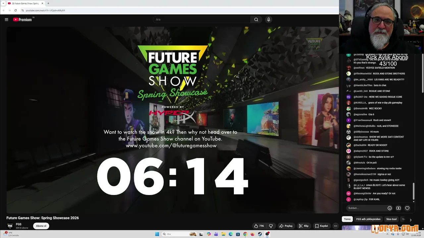
Task: Select the Tümü filter chip
Action: coord(347,219)
